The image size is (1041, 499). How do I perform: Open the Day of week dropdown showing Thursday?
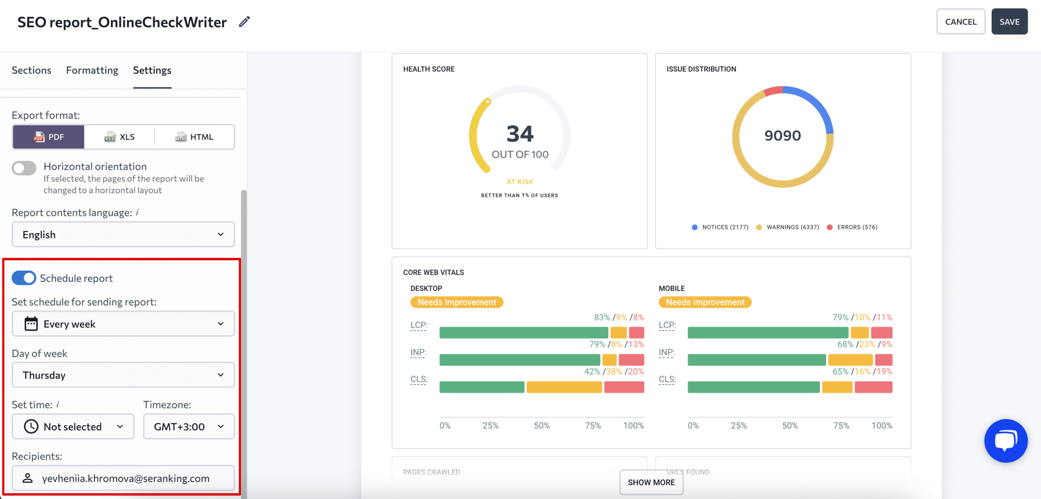coord(124,375)
